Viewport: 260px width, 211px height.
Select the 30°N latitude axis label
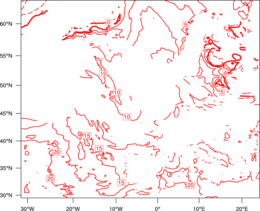(x=6, y=195)
